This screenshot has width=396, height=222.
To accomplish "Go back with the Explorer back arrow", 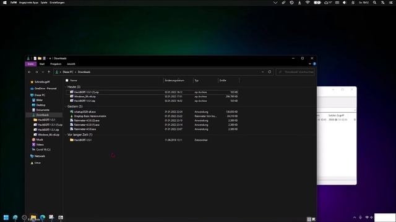I will tap(30, 72).
